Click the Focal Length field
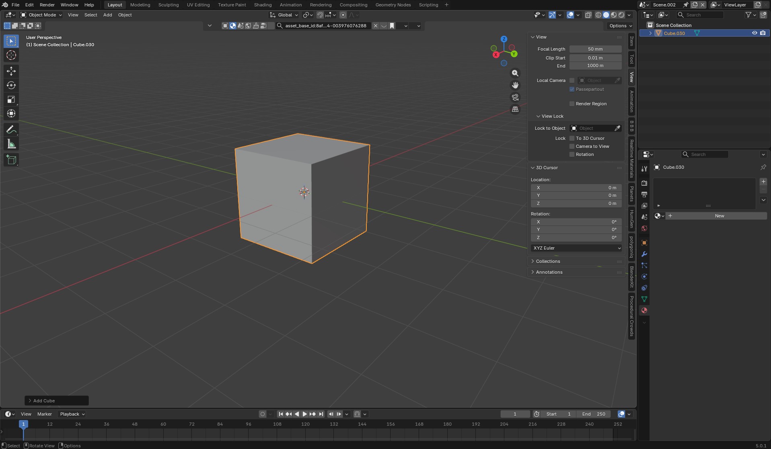Viewport: 771px width, 449px height. click(x=595, y=49)
